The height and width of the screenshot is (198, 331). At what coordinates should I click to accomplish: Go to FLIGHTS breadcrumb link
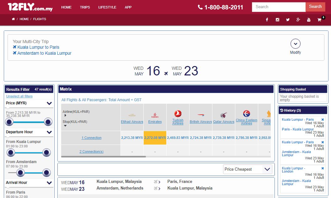pyautogui.click(x=40, y=19)
